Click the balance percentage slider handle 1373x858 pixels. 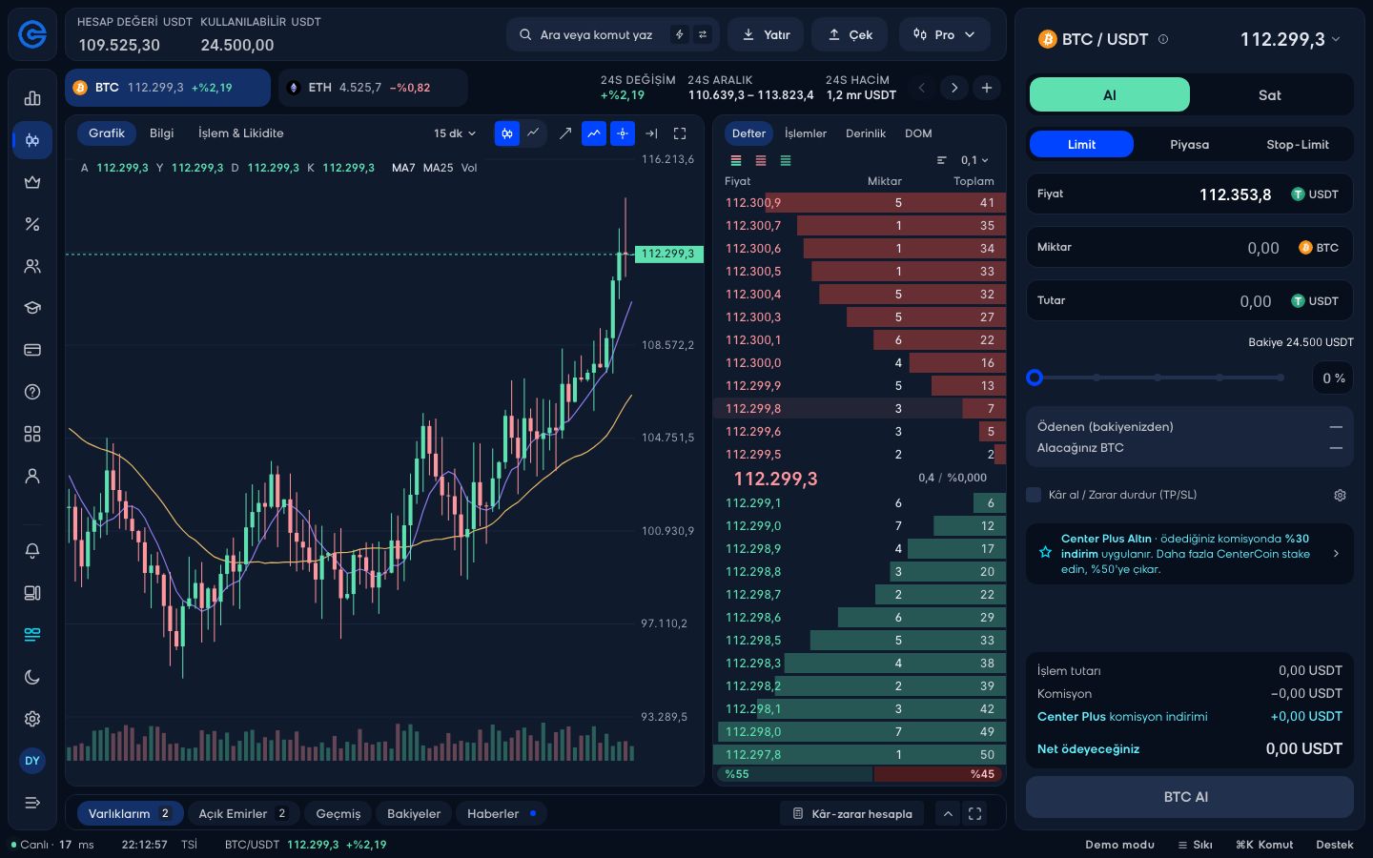tap(1035, 378)
